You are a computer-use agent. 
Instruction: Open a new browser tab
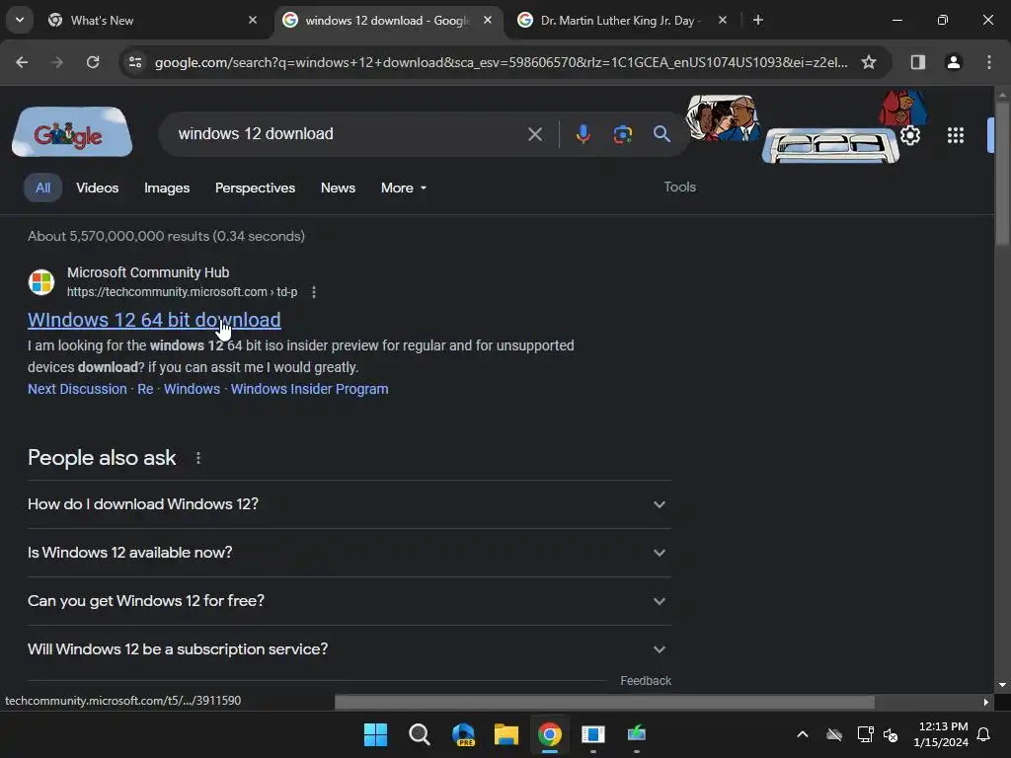(x=758, y=21)
